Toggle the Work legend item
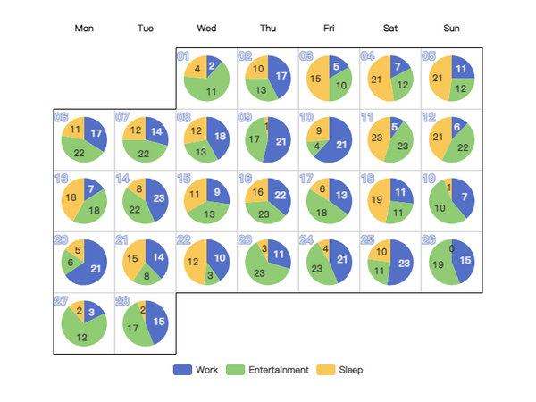Image resolution: width=536 pixels, height=402 pixels. [196, 370]
